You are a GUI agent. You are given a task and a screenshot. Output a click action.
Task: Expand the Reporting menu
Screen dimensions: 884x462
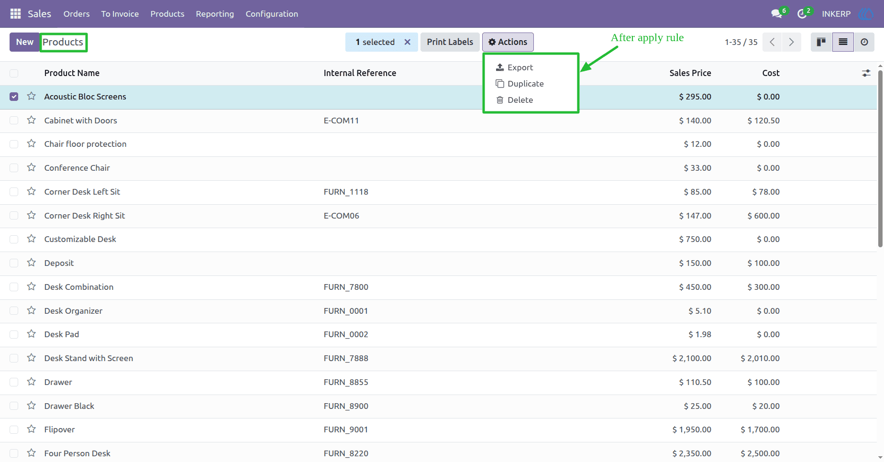215,14
